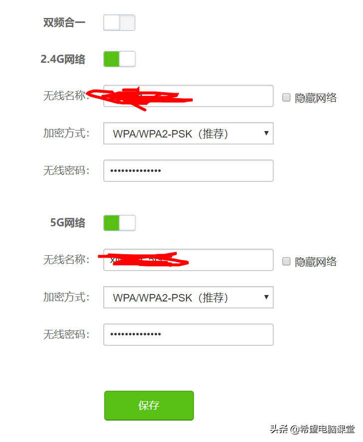Image resolution: width=363 pixels, height=442 pixels.
Task: Click the 双频合一 label
Action: (x=64, y=22)
